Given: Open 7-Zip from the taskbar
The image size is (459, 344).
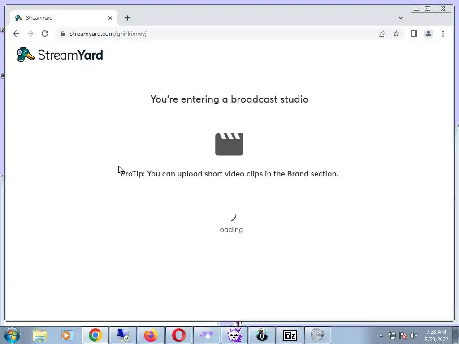Looking at the screenshot, I should [x=290, y=335].
